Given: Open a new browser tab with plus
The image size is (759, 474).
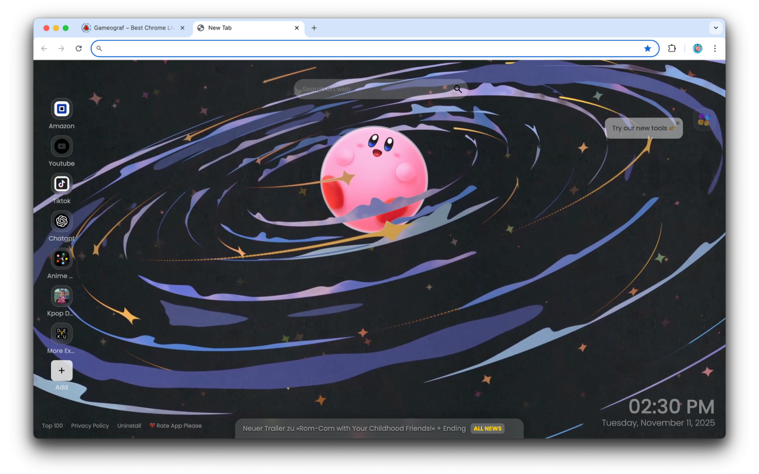Looking at the screenshot, I should point(314,28).
